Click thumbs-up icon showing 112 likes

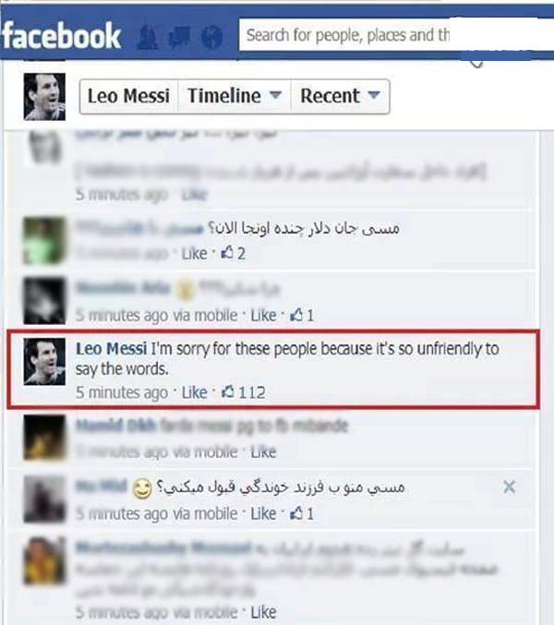[x=228, y=392]
